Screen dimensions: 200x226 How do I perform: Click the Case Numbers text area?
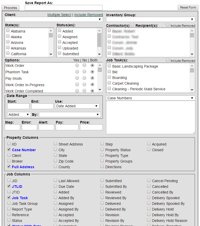[x=150, y=117]
